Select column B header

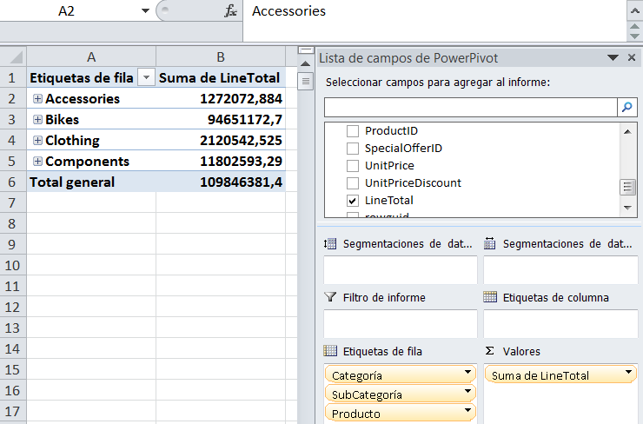coord(221,57)
